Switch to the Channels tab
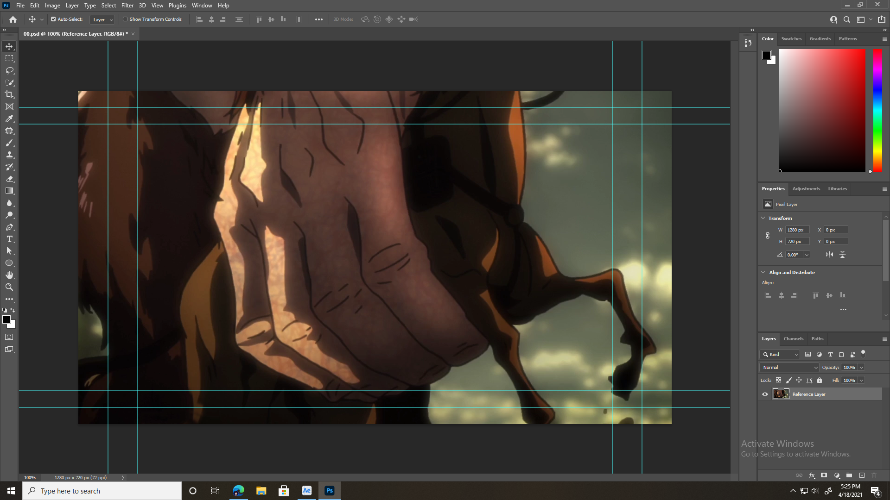Viewport: 890px width, 500px height. point(794,338)
